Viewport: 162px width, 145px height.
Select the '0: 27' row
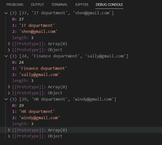(18, 19)
